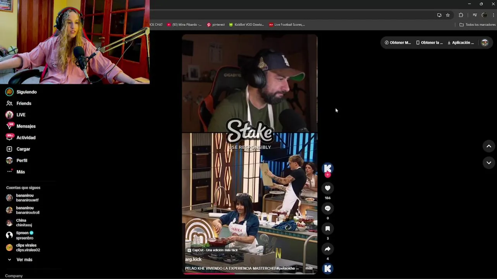Click spreenbro verified avatar icon
The height and width of the screenshot is (279, 497).
9,235
